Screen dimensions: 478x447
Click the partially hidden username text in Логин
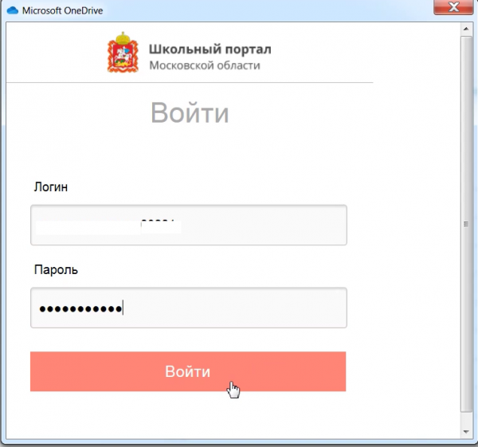coord(158,225)
